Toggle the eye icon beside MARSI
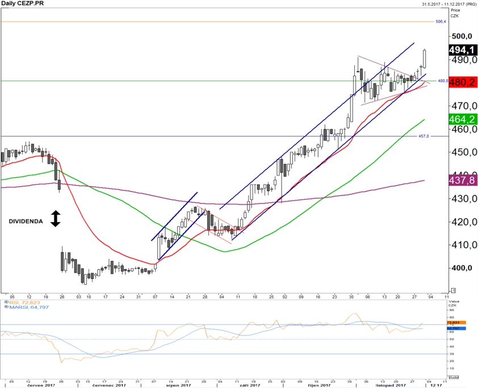 point(6,307)
